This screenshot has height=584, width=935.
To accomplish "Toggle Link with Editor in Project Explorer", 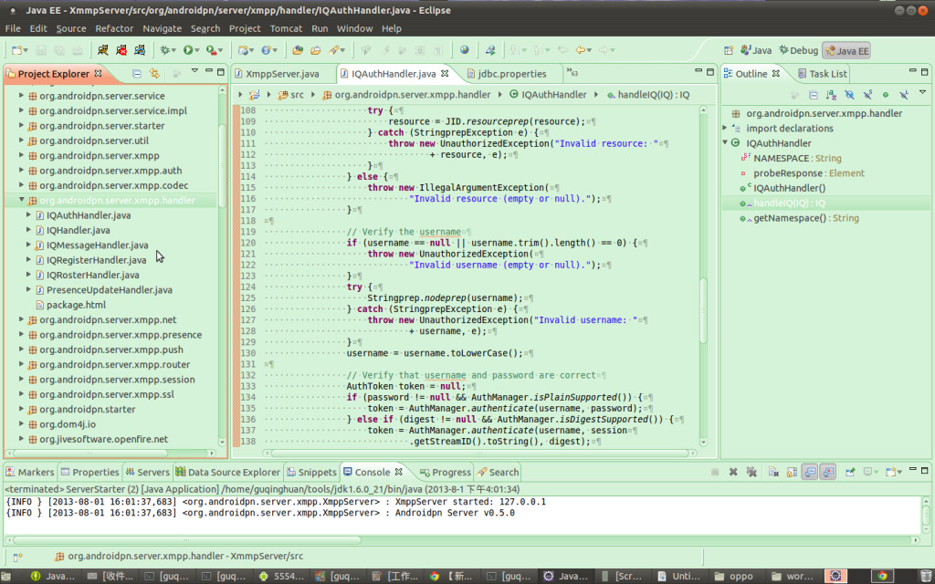I will (x=154, y=73).
